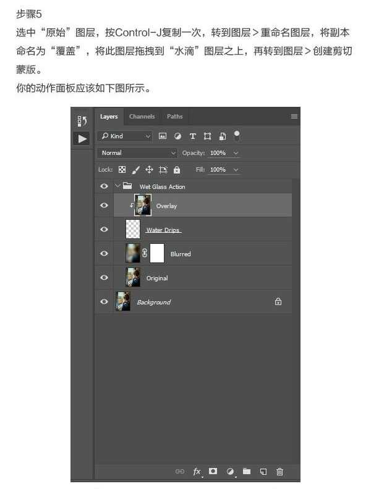The image size is (371, 489).
Task: Select the Wet Glass Action group name
Action: coord(163,186)
